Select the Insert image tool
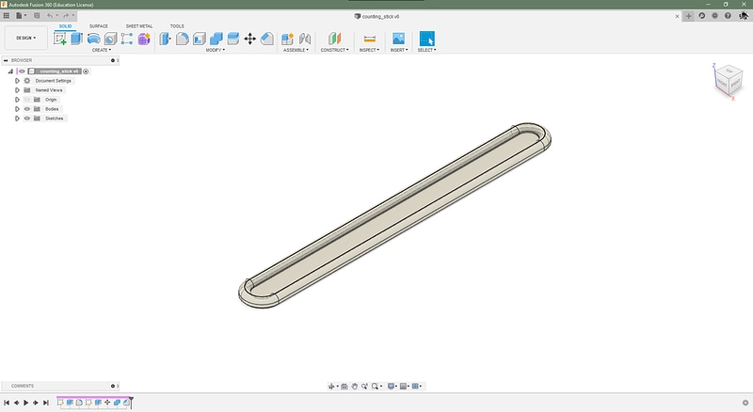Screen dimensions: 753x412 click(398, 39)
